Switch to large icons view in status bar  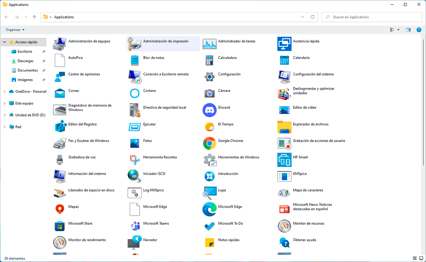click(421, 258)
